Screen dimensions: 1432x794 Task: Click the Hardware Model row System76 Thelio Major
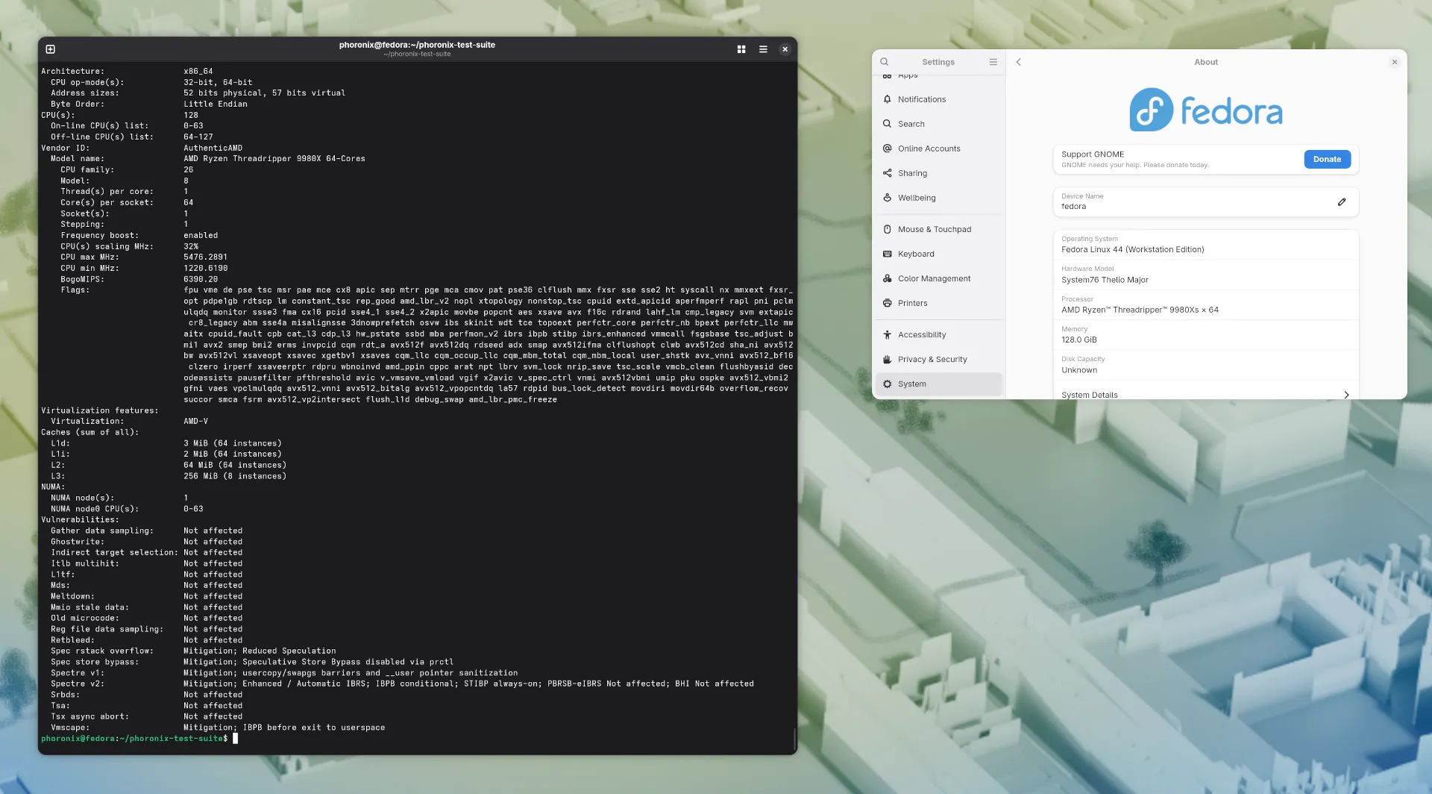click(1205, 275)
